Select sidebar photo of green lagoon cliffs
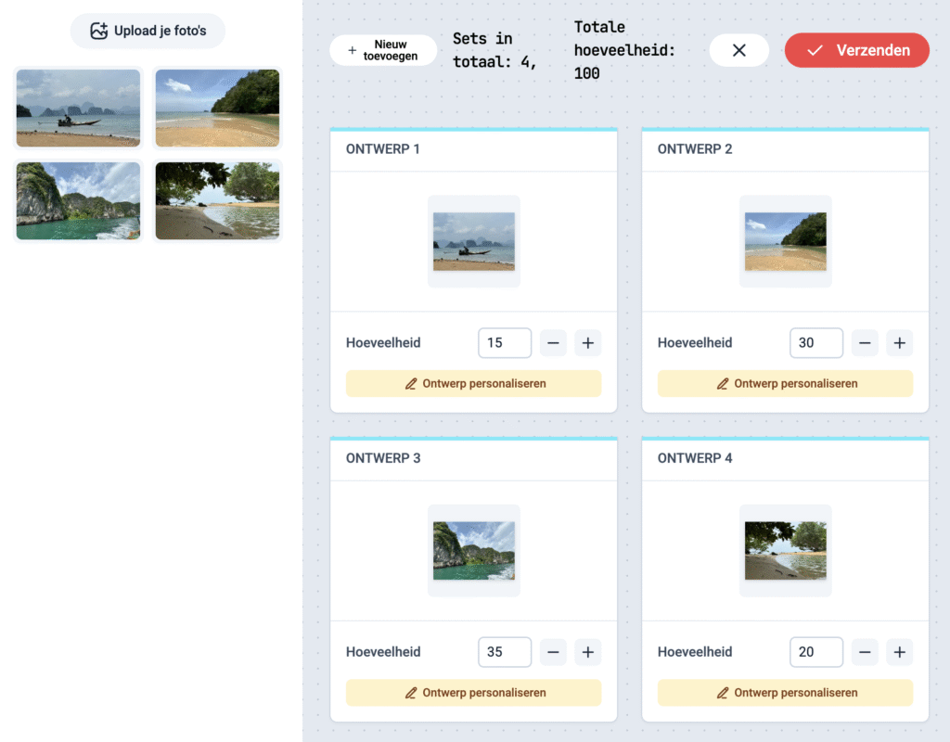 coord(79,201)
